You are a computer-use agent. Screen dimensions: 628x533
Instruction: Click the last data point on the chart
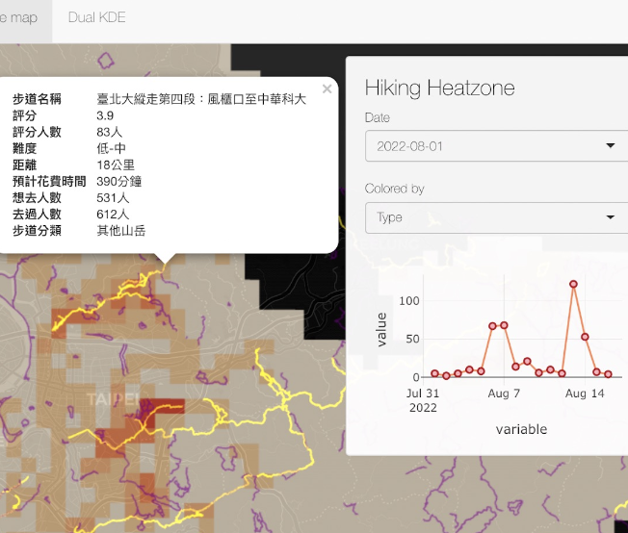(608, 374)
